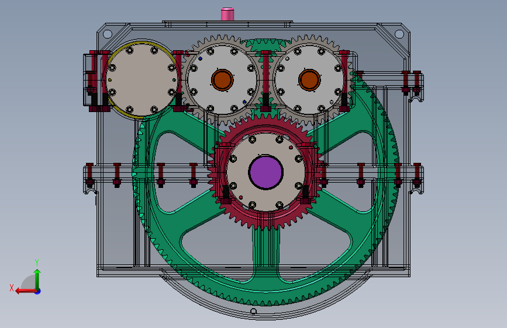
Task: Click the green Y axis arrow
Action: pyautogui.click(x=37, y=279)
